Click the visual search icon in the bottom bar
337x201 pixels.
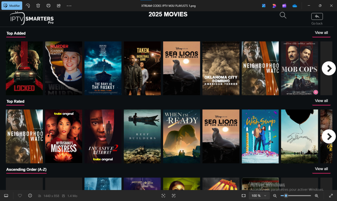point(163,196)
